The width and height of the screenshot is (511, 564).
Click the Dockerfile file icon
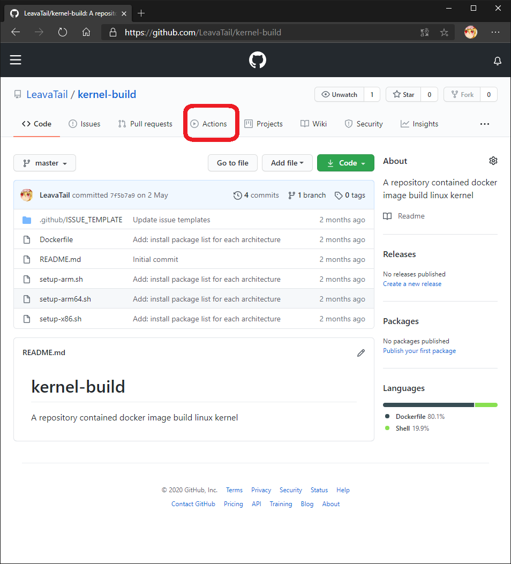(27, 239)
